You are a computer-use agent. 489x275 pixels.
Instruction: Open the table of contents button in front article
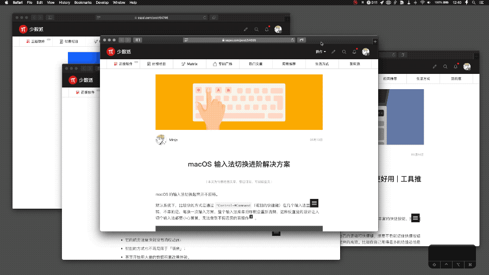pos(314,203)
